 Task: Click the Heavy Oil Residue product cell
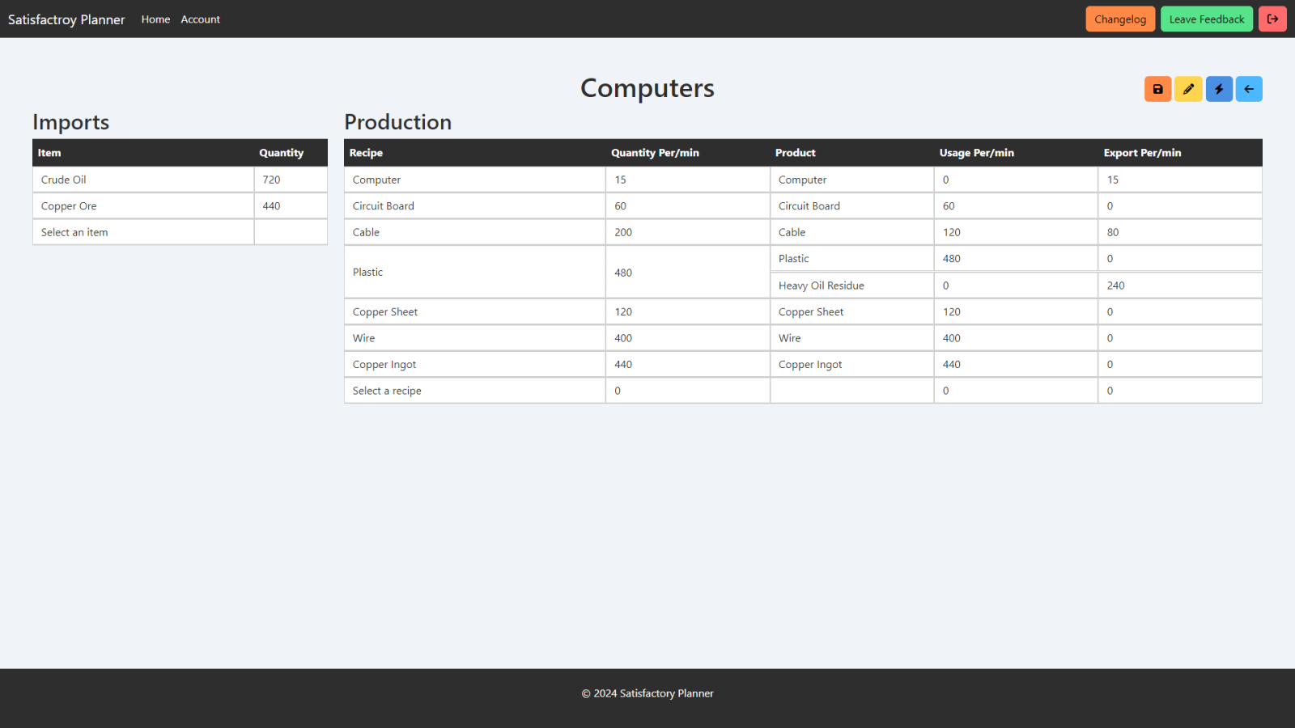click(x=821, y=285)
